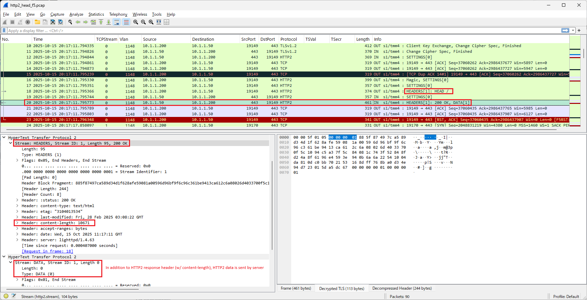Collapse the Stream: DATA, Stream ID: 1 node

click(10, 263)
